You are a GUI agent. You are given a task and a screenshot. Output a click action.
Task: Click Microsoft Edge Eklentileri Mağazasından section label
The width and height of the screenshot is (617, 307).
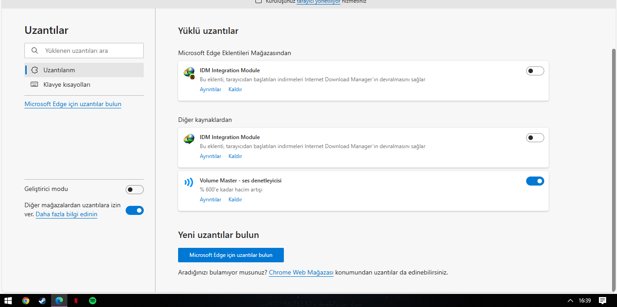(x=235, y=53)
